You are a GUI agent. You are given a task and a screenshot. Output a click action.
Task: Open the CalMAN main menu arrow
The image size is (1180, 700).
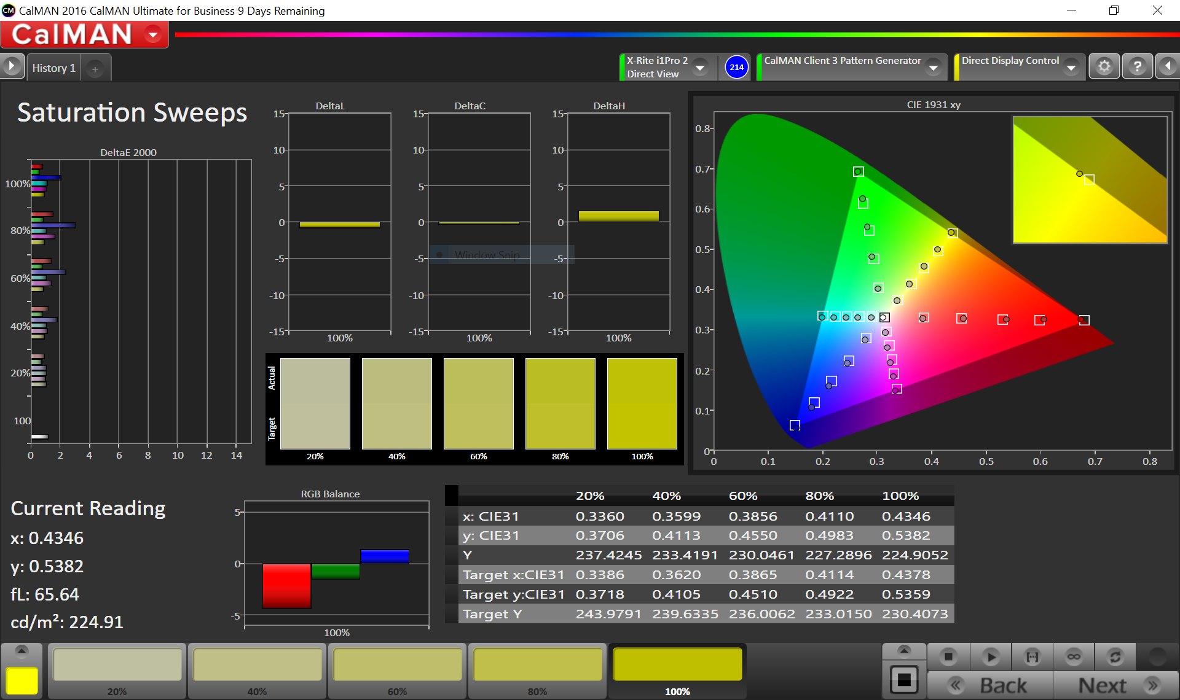coord(153,35)
